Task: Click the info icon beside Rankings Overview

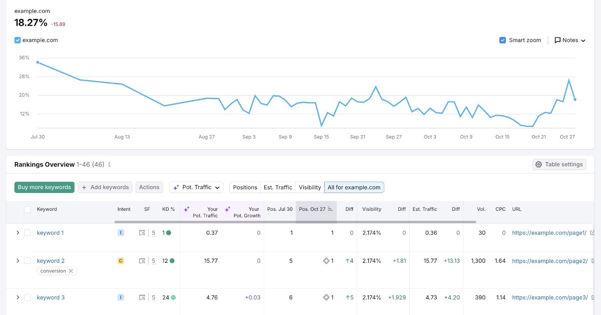Action: (x=109, y=164)
